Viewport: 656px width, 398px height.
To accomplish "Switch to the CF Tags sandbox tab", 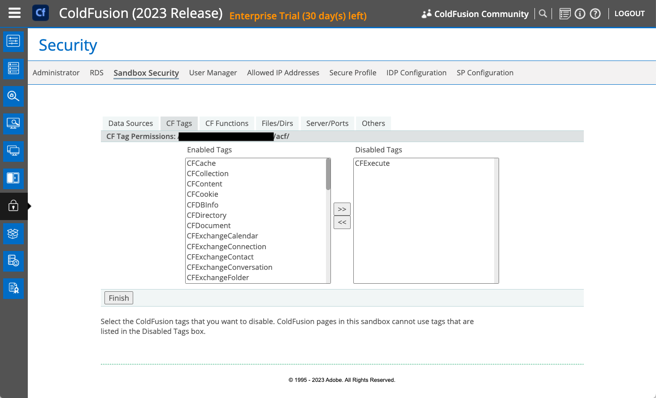I will (179, 123).
